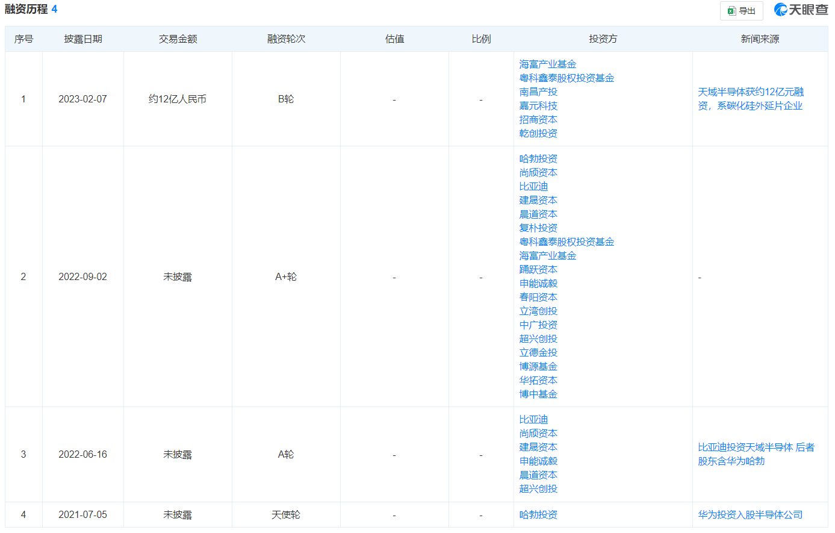835x533 pixels.
Task: Click the 融资轮次 column header
Action: 286,39
